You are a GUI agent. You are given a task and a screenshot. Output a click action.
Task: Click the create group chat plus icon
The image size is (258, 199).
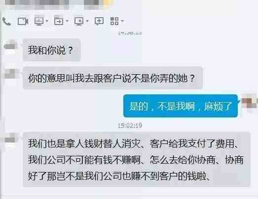point(99,21)
